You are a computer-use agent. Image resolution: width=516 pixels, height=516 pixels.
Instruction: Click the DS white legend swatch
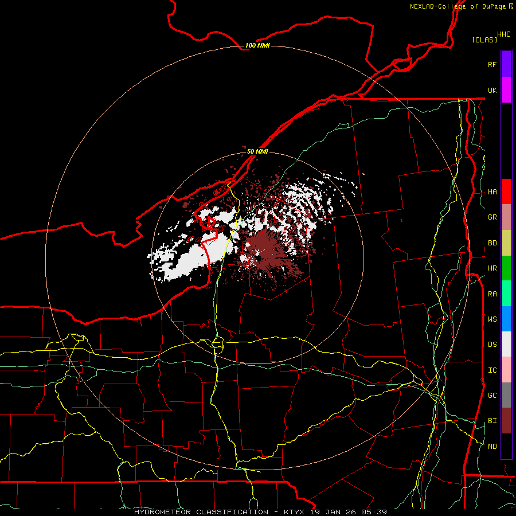click(506, 344)
